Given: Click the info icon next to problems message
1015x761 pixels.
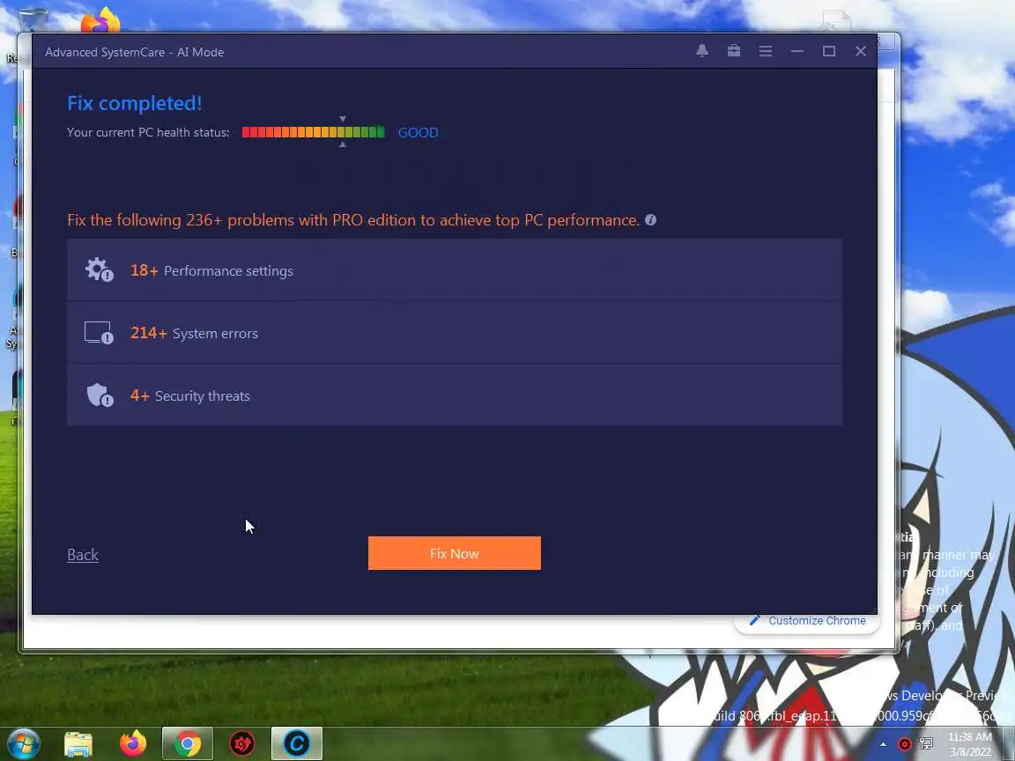Looking at the screenshot, I should pyautogui.click(x=650, y=220).
